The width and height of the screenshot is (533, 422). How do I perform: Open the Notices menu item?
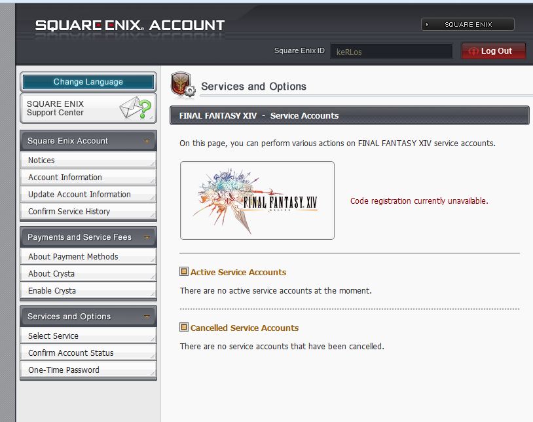(x=88, y=160)
